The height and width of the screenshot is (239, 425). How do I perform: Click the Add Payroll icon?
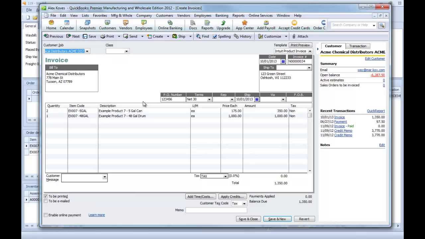pyautogui.click(x=266, y=25)
